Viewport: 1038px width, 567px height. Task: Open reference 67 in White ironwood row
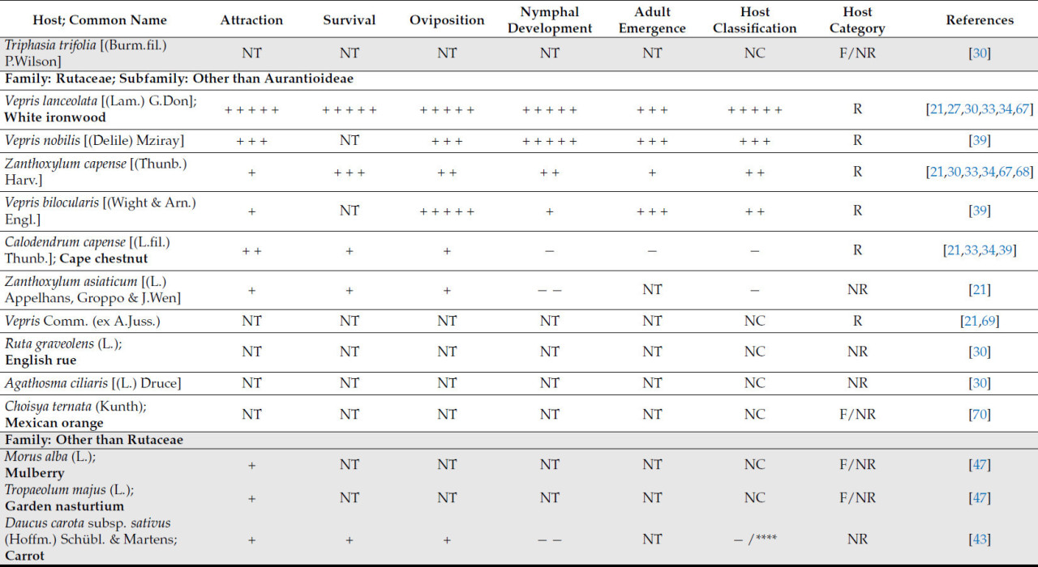[1021, 109]
